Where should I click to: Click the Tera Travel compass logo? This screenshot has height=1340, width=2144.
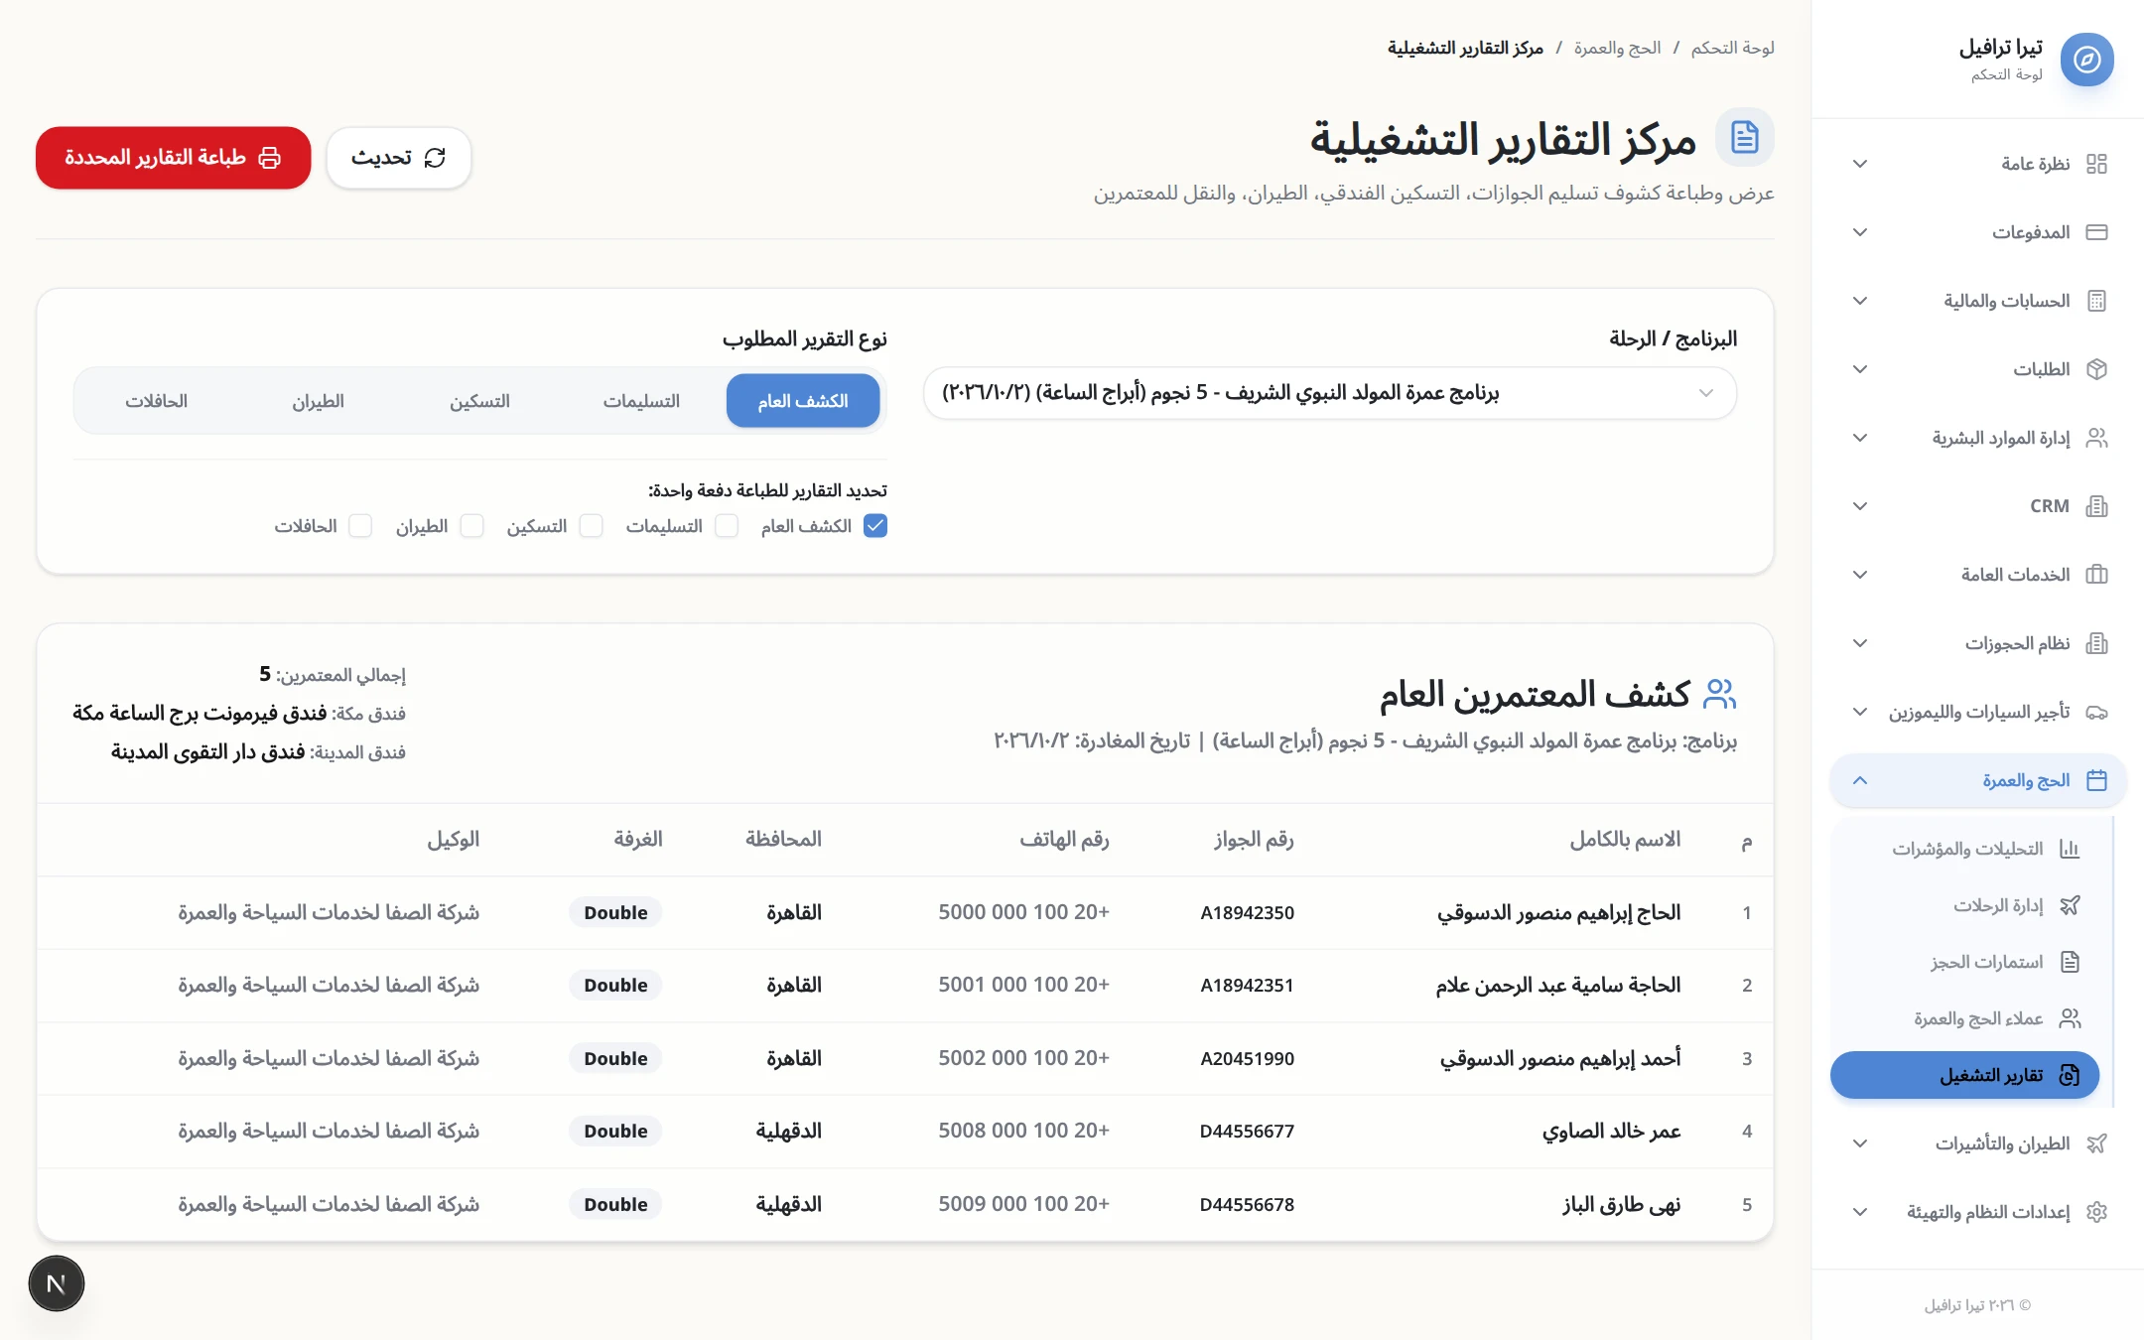[x=2086, y=60]
